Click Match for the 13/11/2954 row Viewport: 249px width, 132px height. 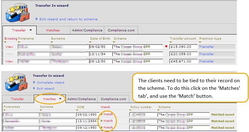point(107,121)
